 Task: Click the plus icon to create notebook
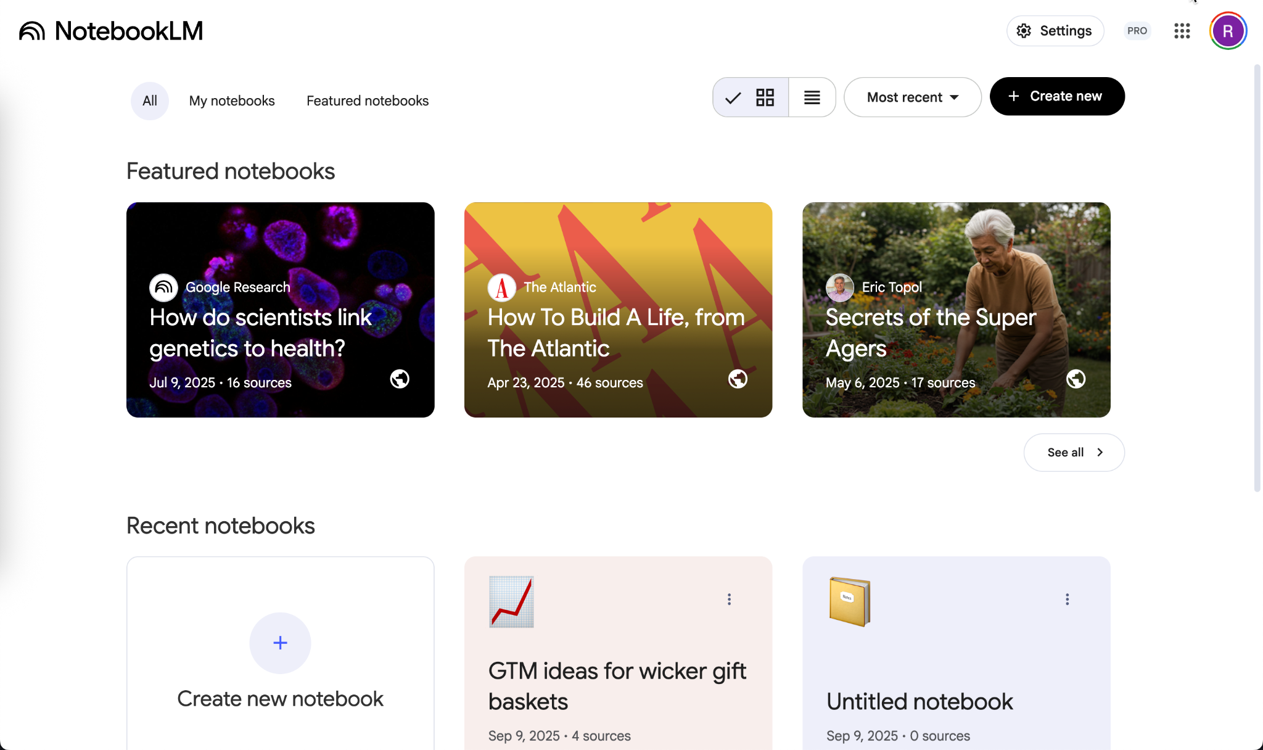click(x=280, y=643)
